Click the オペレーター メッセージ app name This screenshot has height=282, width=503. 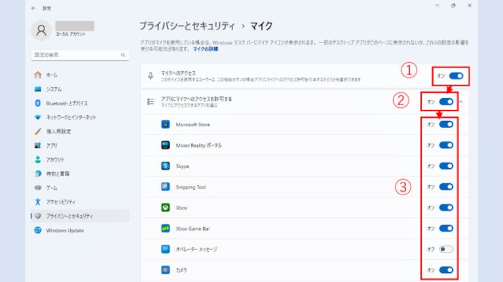[196, 249]
